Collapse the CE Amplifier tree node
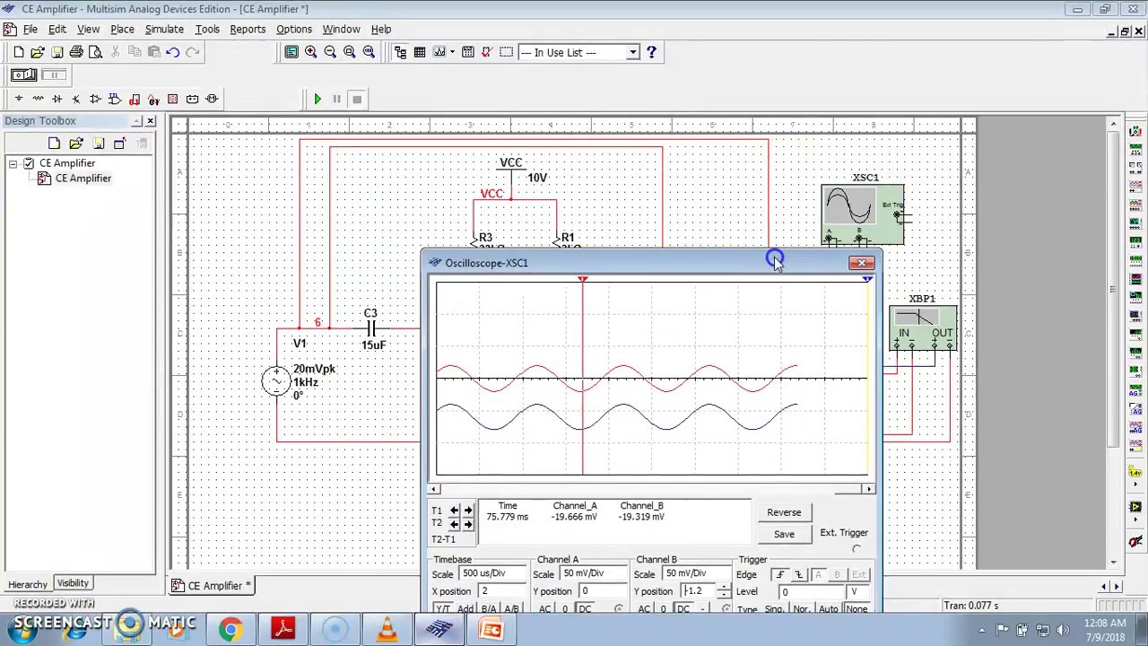This screenshot has width=1148, height=646. point(13,163)
